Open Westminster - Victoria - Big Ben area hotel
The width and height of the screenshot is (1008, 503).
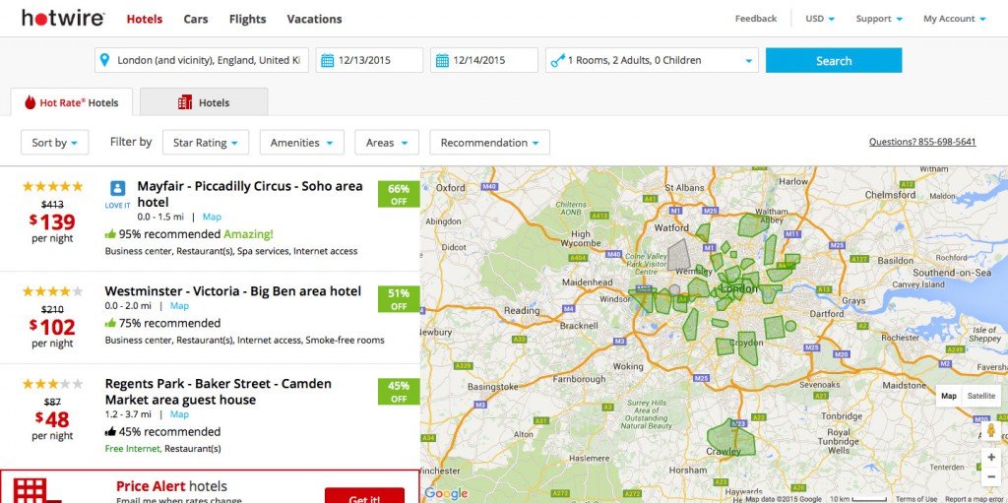coord(232,291)
